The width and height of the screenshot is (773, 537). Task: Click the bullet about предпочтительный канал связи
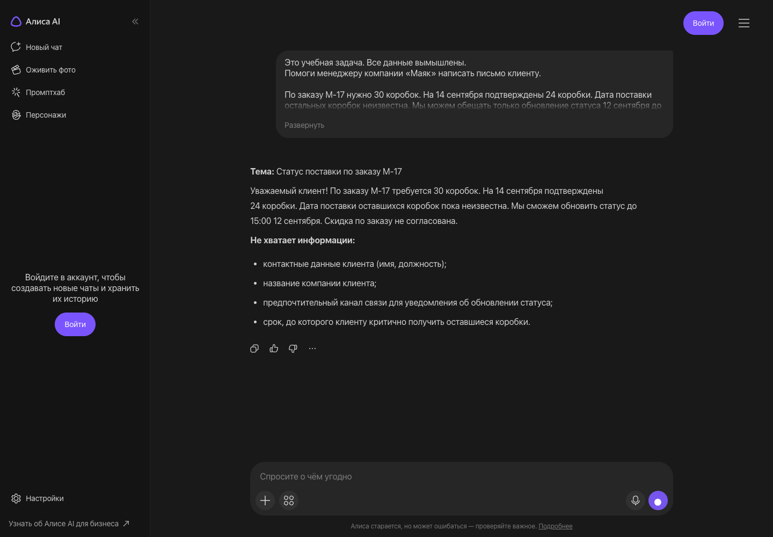pos(408,303)
